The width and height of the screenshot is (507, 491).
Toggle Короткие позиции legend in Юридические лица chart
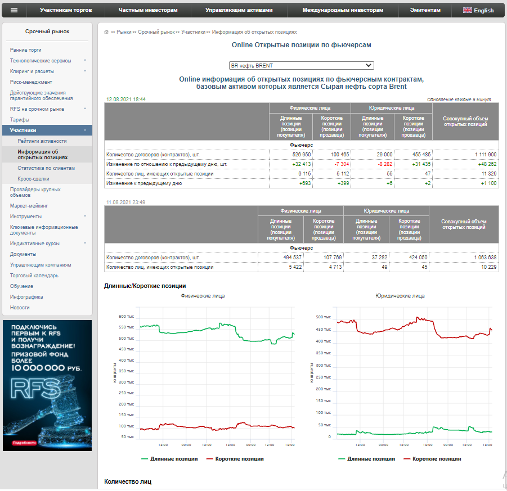[x=433, y=460]
